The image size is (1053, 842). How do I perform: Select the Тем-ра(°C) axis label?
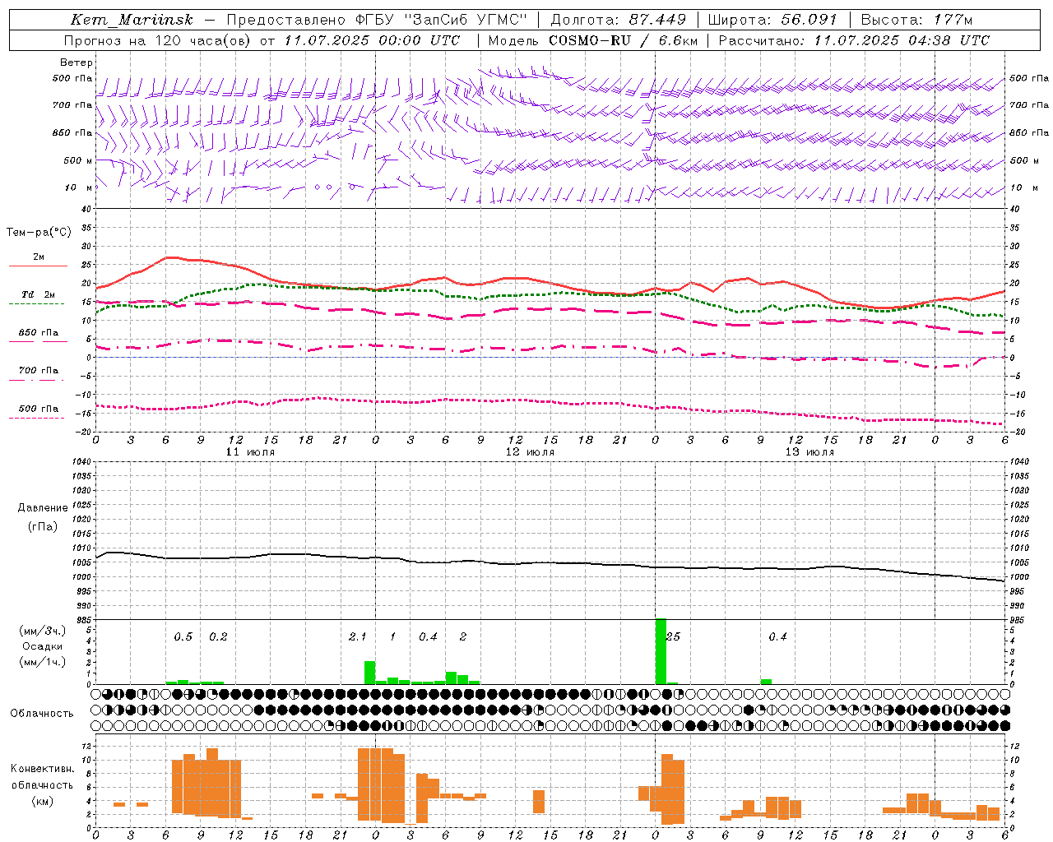click(x=39, y=232)
